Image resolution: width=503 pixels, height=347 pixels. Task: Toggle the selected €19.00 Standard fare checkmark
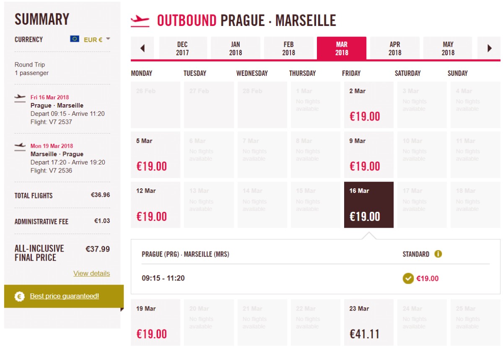coord(408,278)
